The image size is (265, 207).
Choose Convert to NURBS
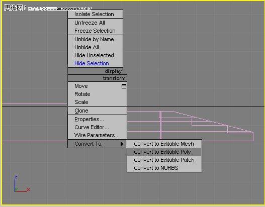[x=164, y=168]
